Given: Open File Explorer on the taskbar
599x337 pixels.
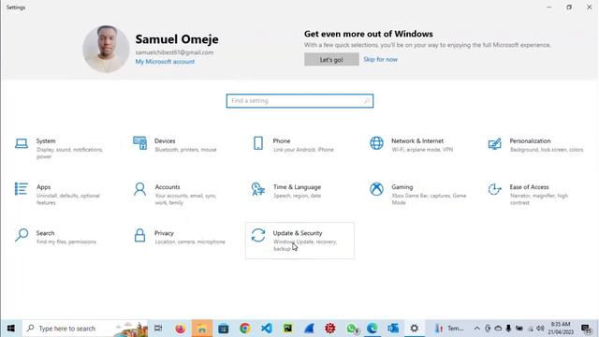Looking at the screenshot, I should (x=202, y=329).
